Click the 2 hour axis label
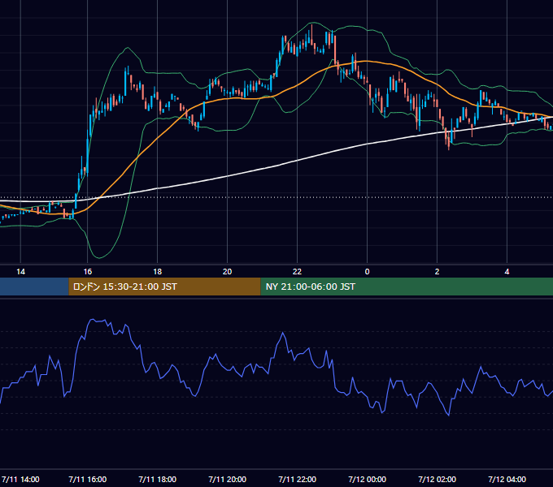Image resolution: width=553 pixels, height=487 pixels. click(x=437, y=272)
